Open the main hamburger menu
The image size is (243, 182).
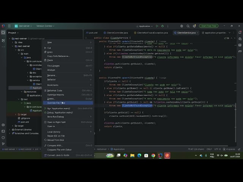click(9, 26)
